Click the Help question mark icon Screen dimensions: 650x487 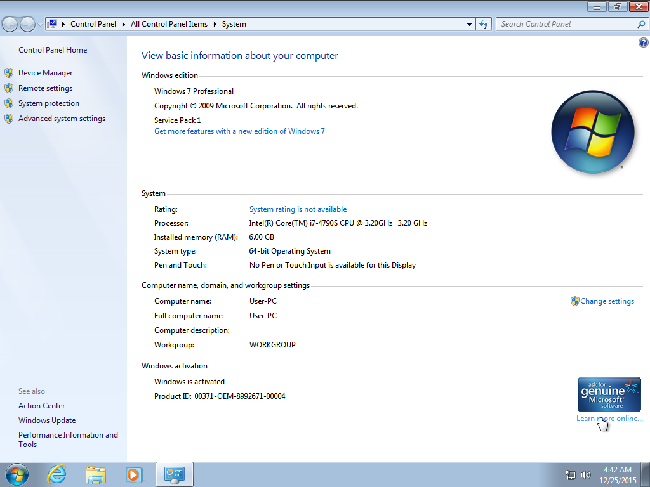point(643,42)
